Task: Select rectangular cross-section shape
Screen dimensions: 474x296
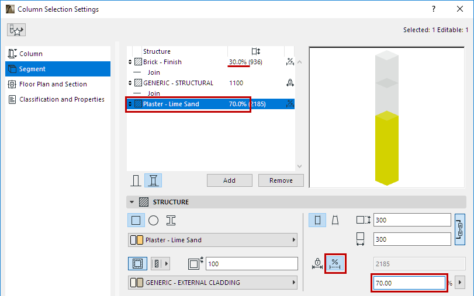Action: click(136, 221)
